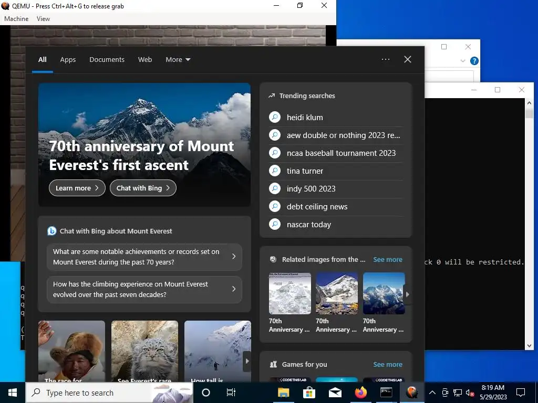Click the search icon beside aew double or nothing
The width and height of the screenshot is (538, 403).
[275, 135]
